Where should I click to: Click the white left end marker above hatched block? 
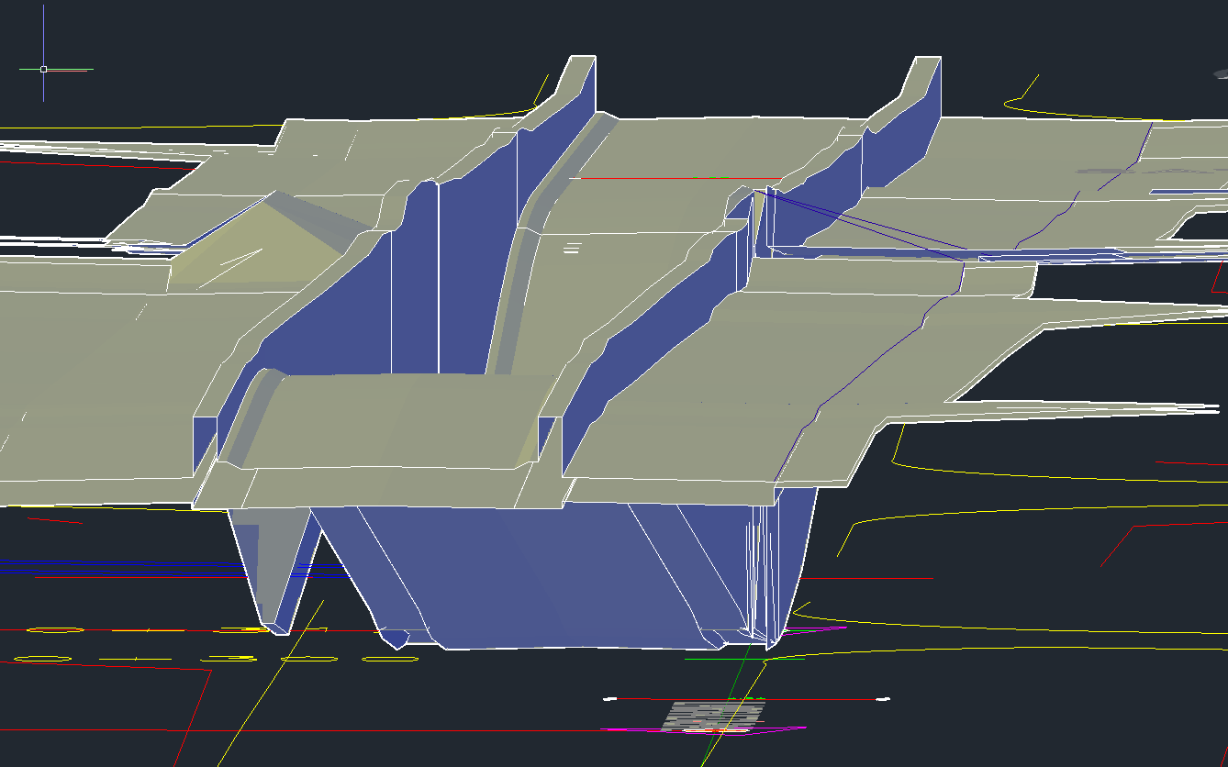tap(609, 699)
